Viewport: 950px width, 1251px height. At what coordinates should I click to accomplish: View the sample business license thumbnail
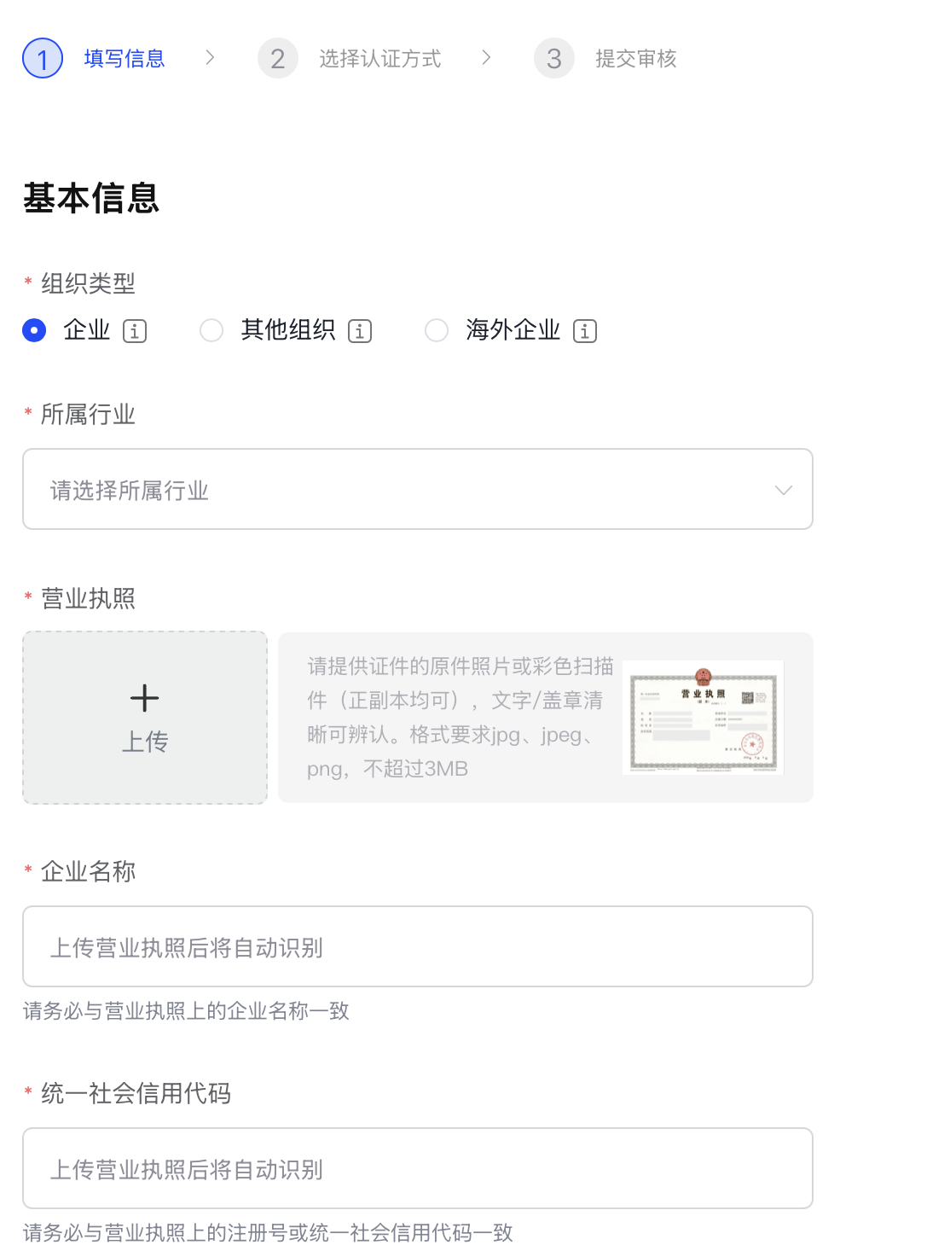(x=703, y=718)
